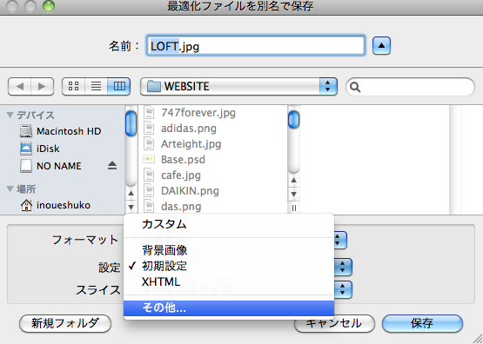Click the file name adidas.png

189,129
